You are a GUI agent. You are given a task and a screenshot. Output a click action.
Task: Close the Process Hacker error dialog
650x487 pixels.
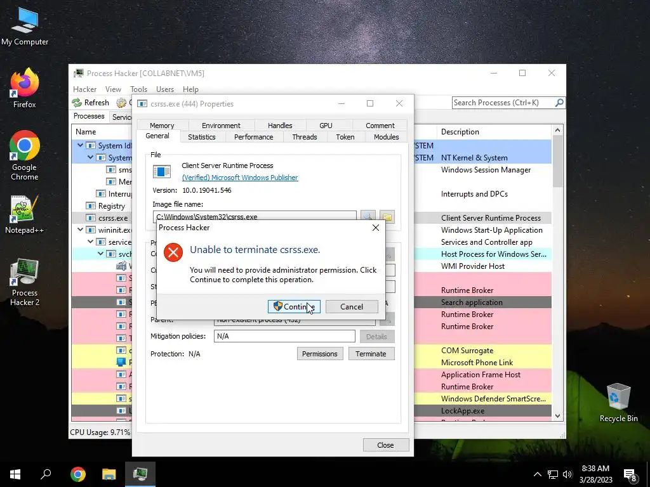376,228
